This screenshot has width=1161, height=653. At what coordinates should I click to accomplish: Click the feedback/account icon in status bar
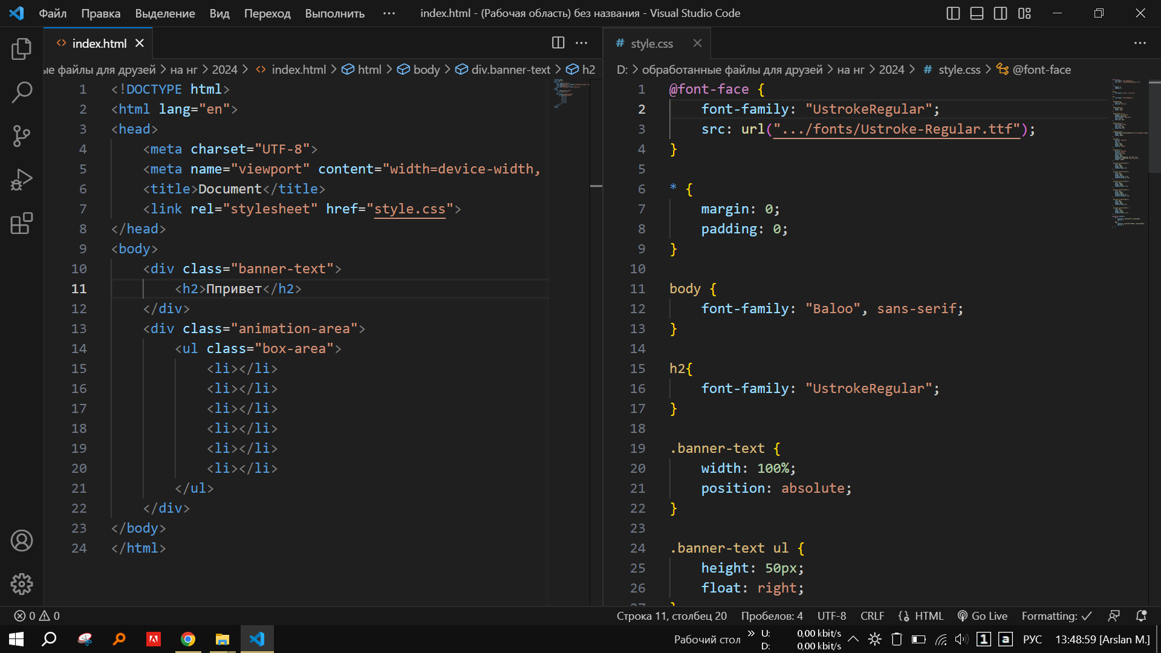point(1114,616)
